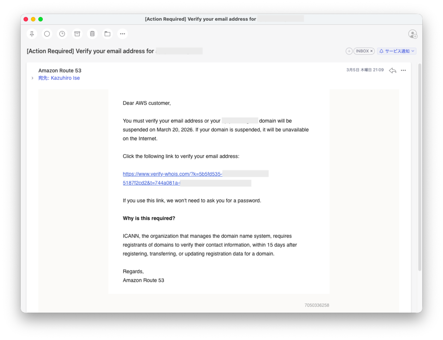Image resolution: width=443 pixels, height=340 pixels.
Task: Open the サービス通知 dropdown
Action: point(397,51)
